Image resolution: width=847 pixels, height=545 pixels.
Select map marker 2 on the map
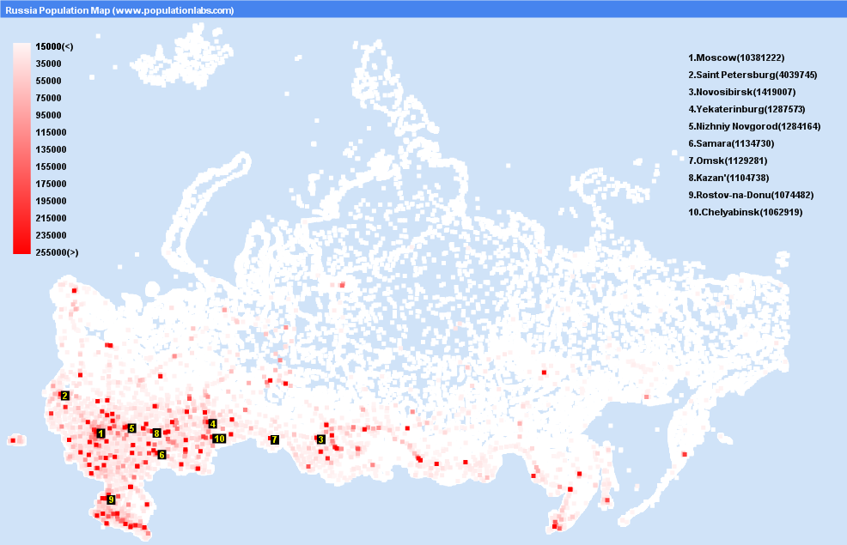[64, 396]
